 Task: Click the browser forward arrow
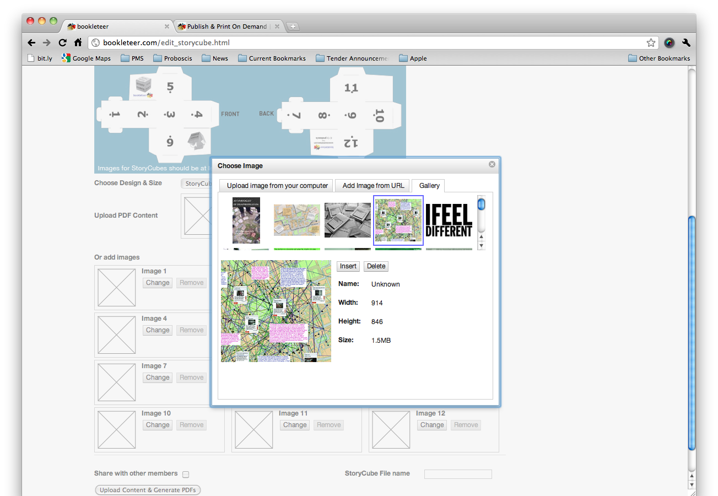tap(47, 42)
